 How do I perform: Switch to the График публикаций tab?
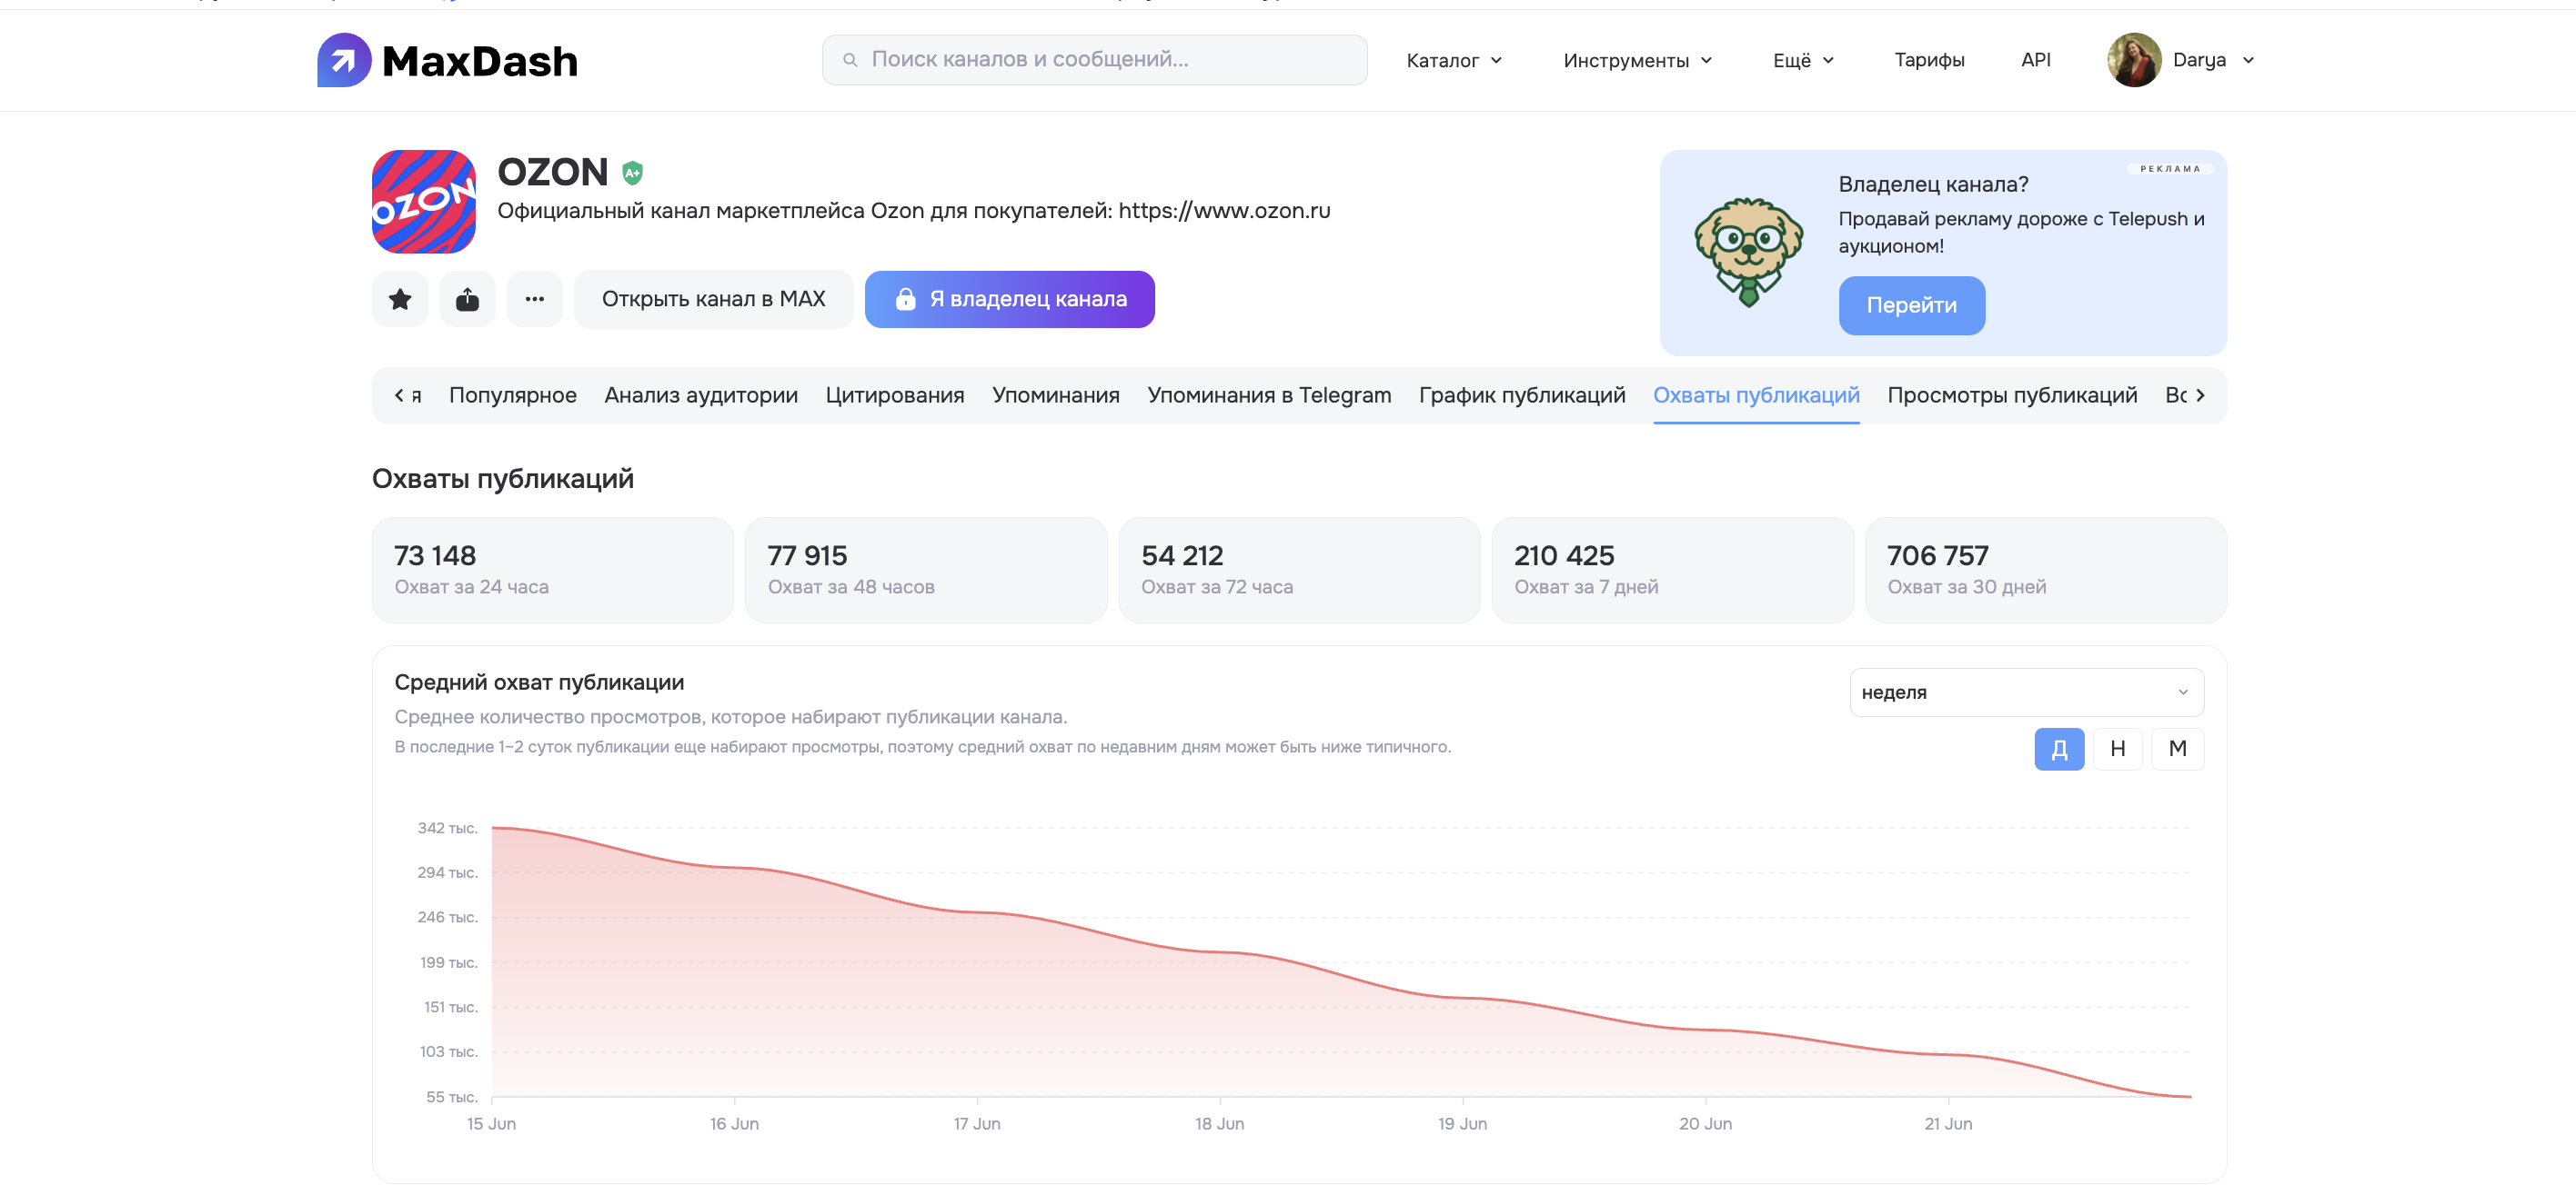coord(1522,395)
